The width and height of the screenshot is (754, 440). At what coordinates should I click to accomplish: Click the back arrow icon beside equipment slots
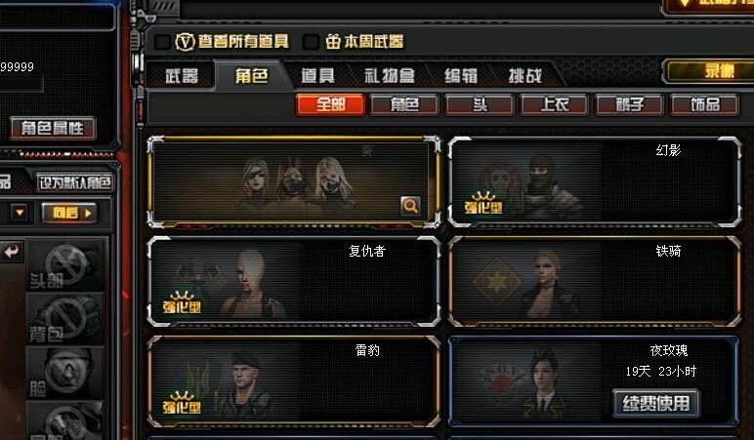[12, 252]
